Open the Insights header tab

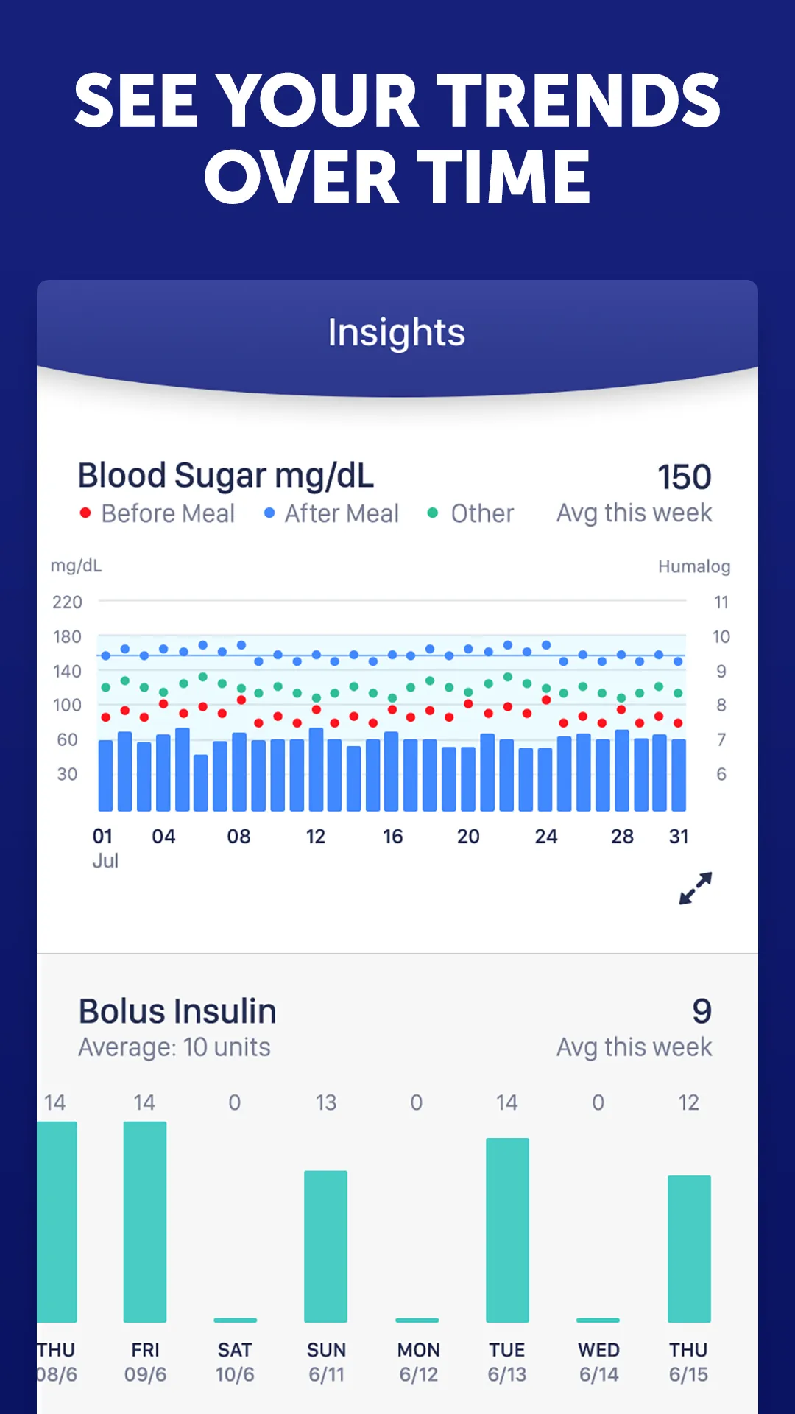pyautogui.click(x=397, y=332)
